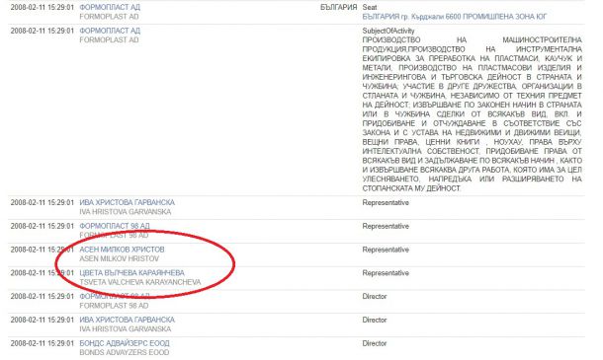Image resolution: width=603 pixels, height=360 pixels.
Task: Click 'Representative' beside ЦВЕТА ВЪЛЧЕВА КАРАЯНЧЕВА
Action: click(386, 273)
